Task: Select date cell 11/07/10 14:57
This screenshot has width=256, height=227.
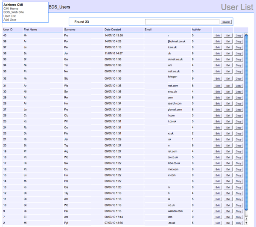Action: (113, 53)
